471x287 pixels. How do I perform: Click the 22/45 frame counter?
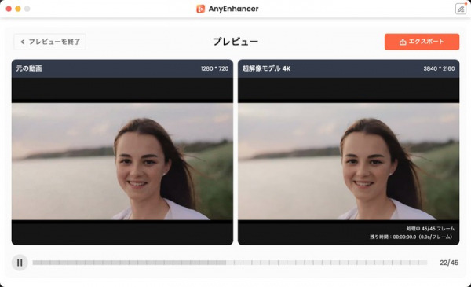click(x=449, y=263)
